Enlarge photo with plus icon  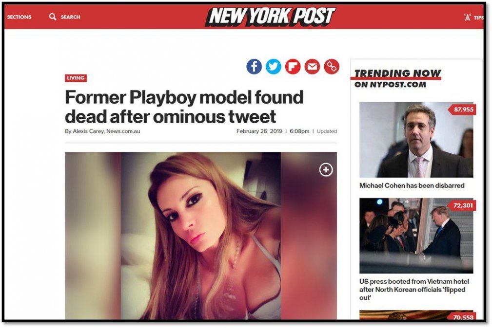(326, 170)
